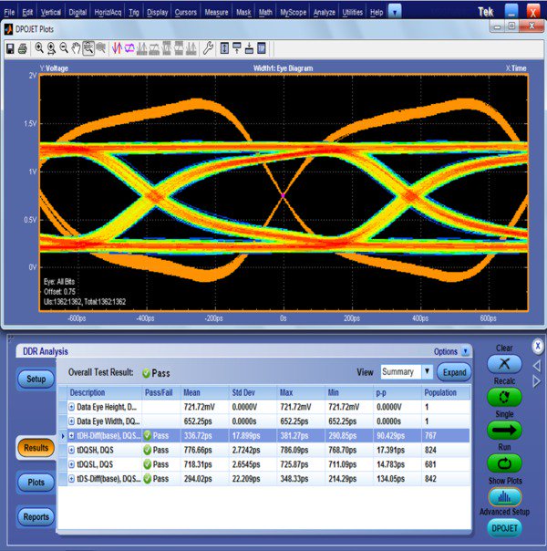Enable horizontal cursors (magenta arrows icon)
This screenshot has width=547, height=551.
coord(129,48)
